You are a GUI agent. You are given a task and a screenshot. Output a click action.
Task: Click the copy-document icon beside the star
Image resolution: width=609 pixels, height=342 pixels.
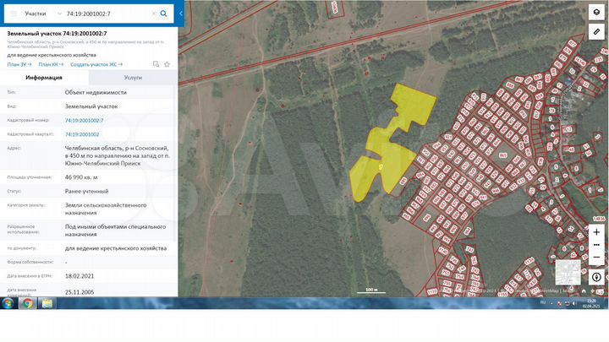[x=156, y=64]
